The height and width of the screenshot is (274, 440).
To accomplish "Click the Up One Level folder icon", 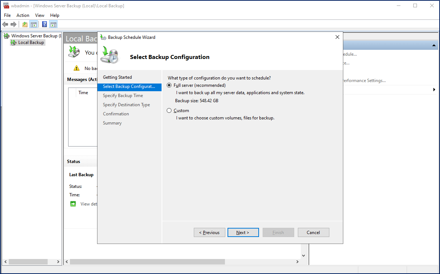I will pos(25,25).
